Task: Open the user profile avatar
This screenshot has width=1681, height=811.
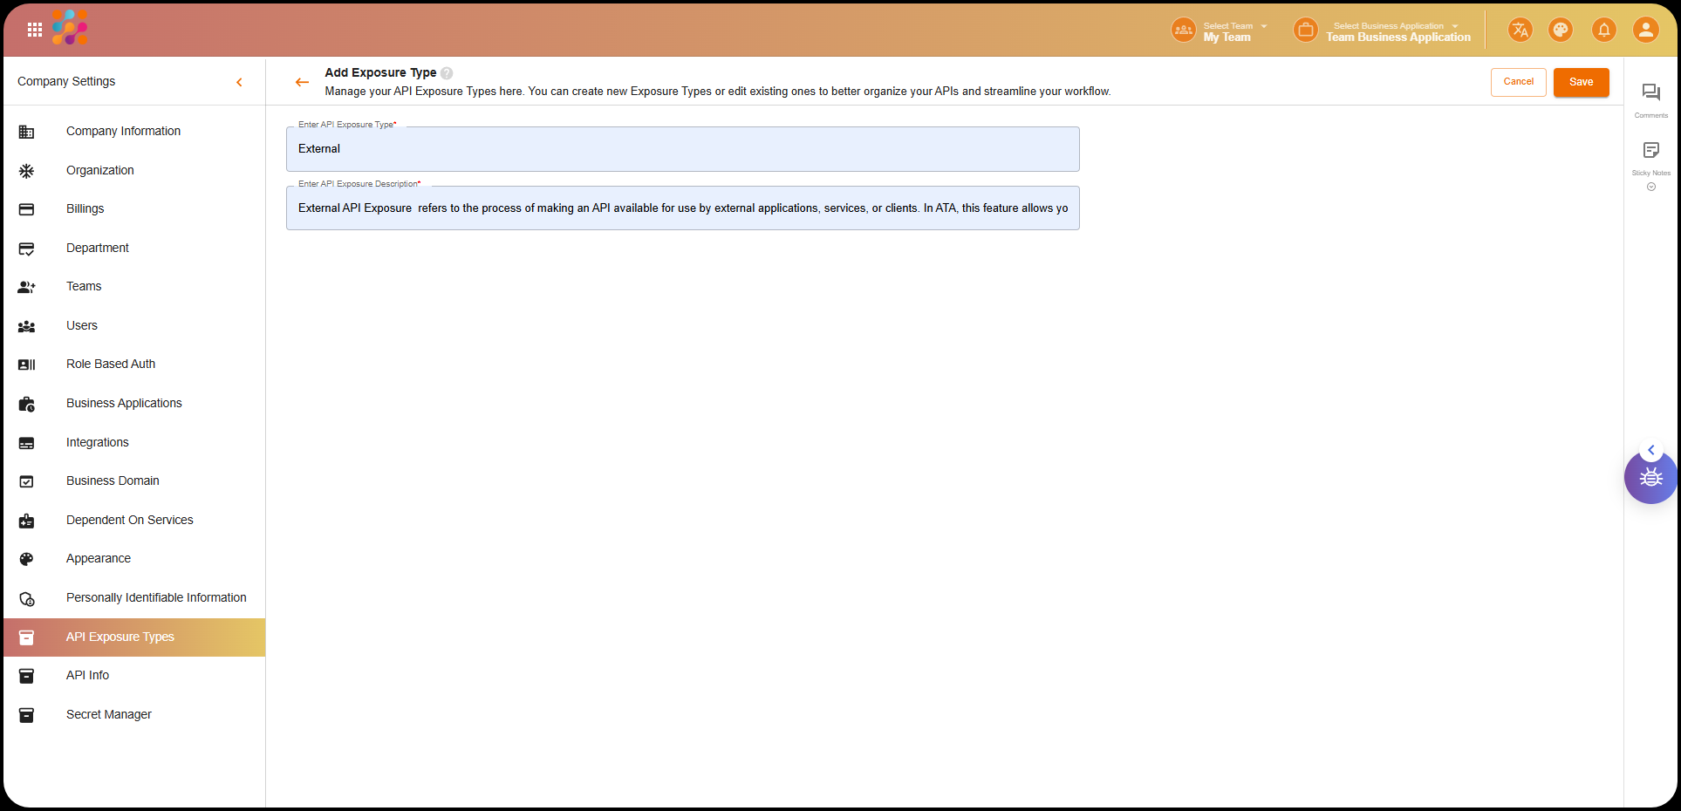Action: click(x=1645, y=31)
